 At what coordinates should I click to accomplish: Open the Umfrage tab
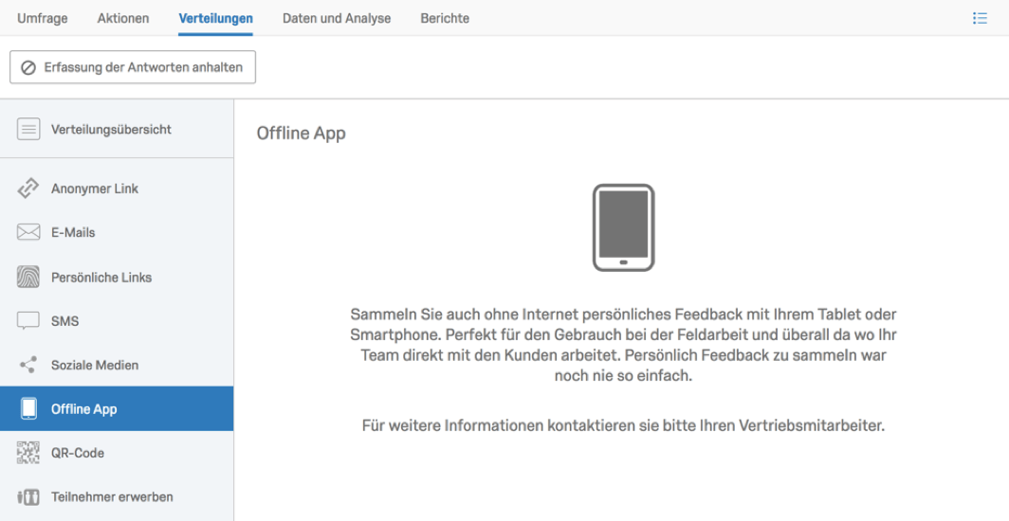(x=43, y=19)
